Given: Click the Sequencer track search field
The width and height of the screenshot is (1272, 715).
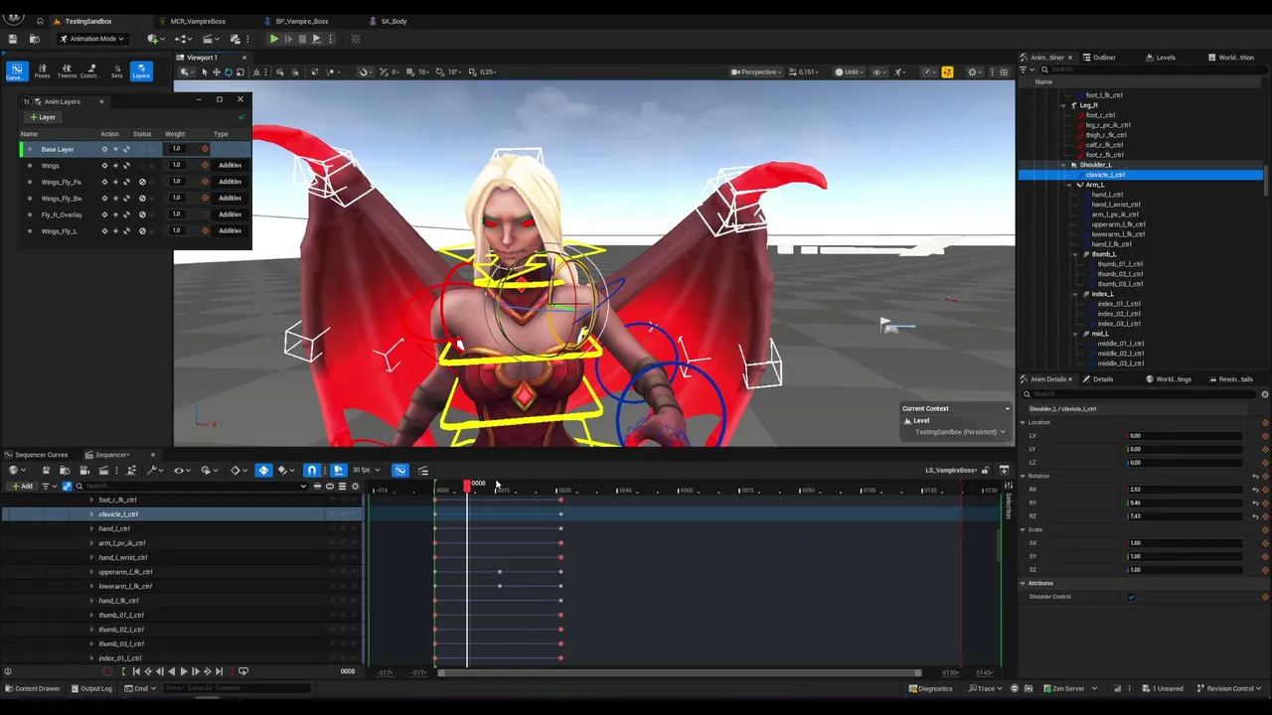Looking at the screenshot, I should [x=194, y=486].
